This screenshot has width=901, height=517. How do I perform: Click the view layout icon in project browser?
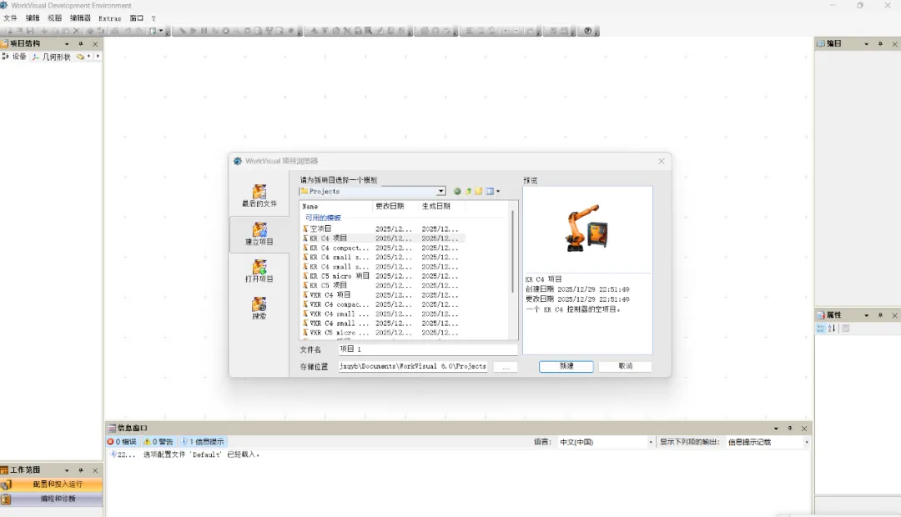[490, 191]
